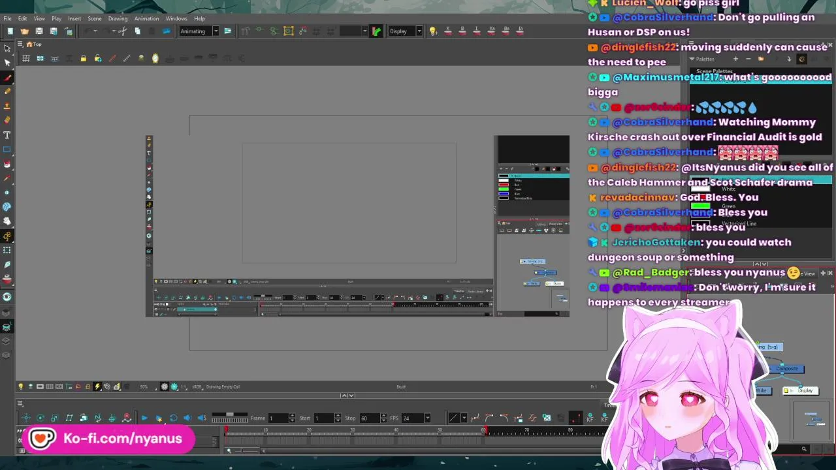Image resolution: width=836 pixels, height=470 pixels.
Task: Click the Ko-fi.com/nyanus banner
Action: coord(108,439)
